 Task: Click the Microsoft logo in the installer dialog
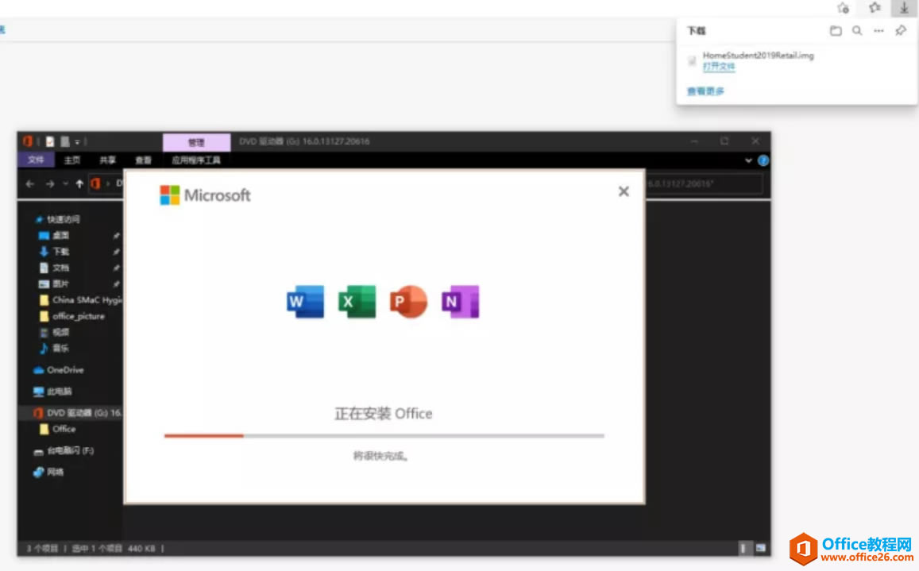pyautogui.click(x=205, y=195)
